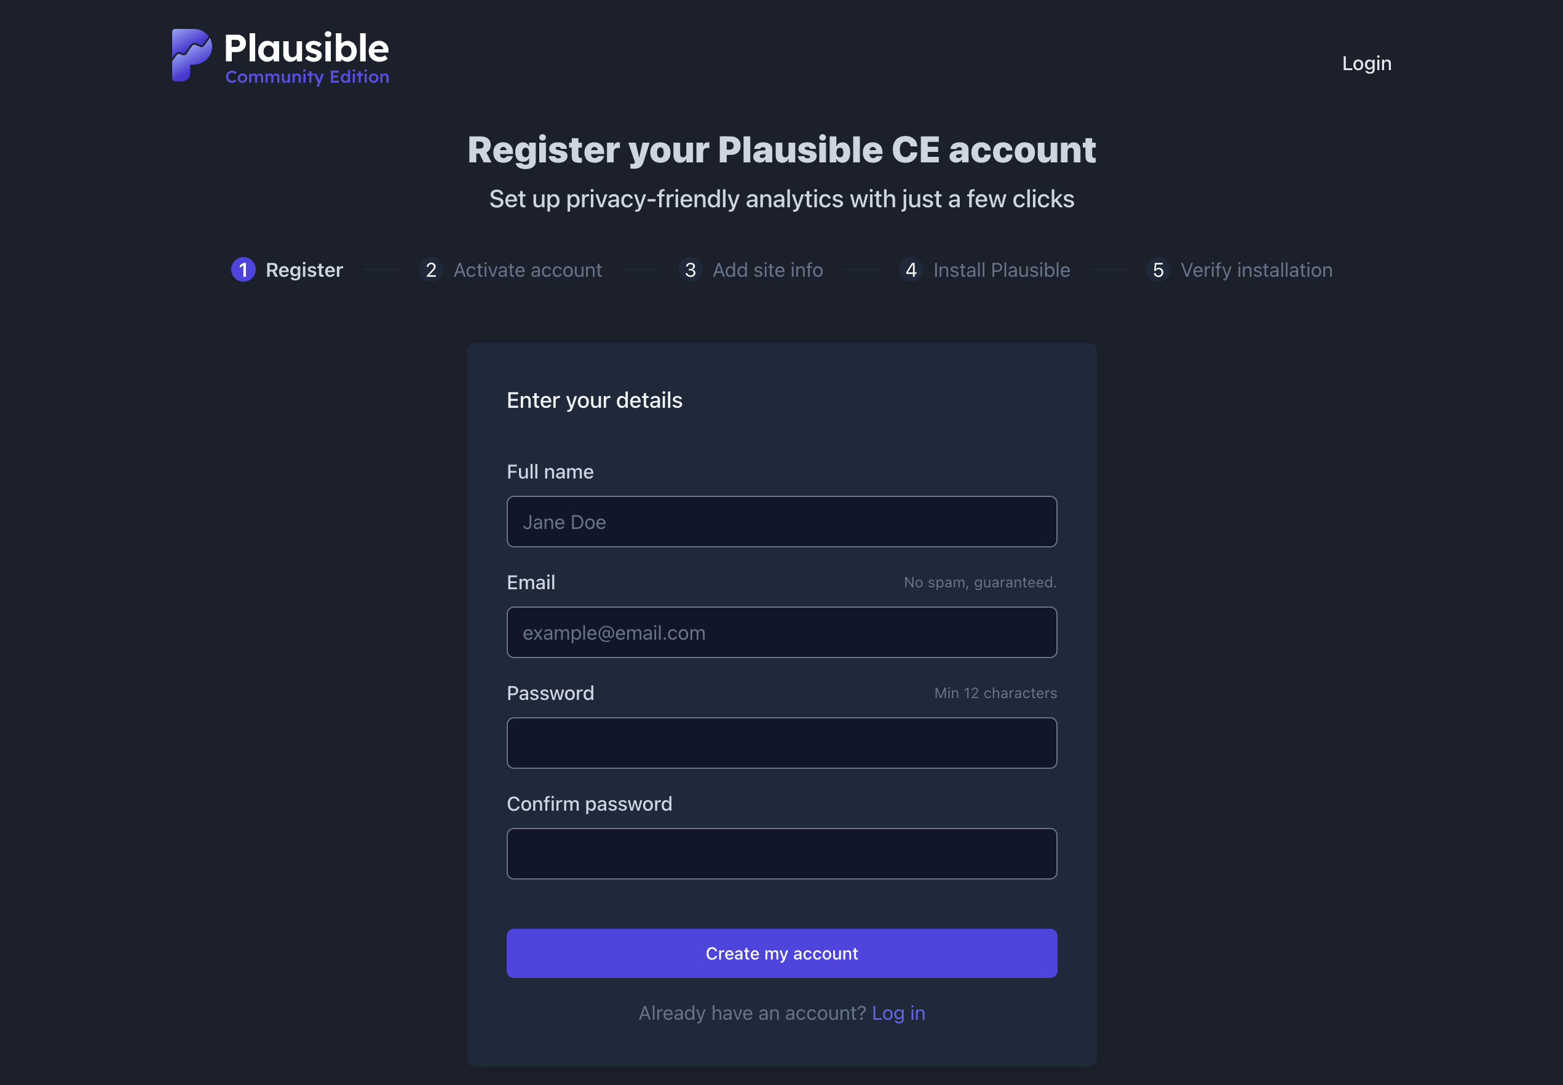The width and height of the screenshot is (1563, 1085).
Task: Click the Password input field
Action: click(781, 742)
